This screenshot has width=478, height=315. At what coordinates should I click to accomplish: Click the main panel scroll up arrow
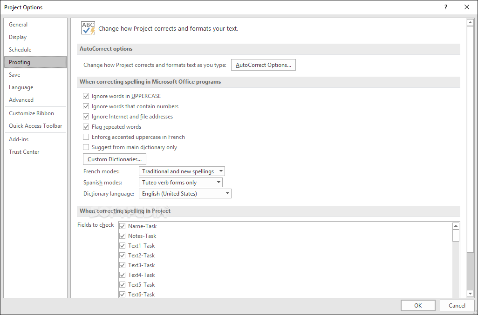(470, 22)
